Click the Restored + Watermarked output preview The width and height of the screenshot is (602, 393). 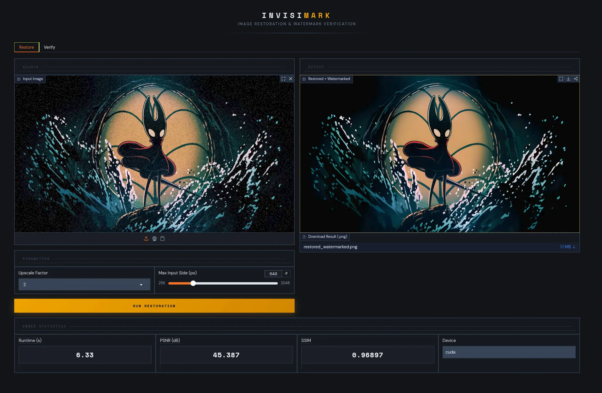pyautogui.click(x=439, y=154)
